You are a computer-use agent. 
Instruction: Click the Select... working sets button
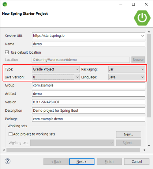coord(129,143)
